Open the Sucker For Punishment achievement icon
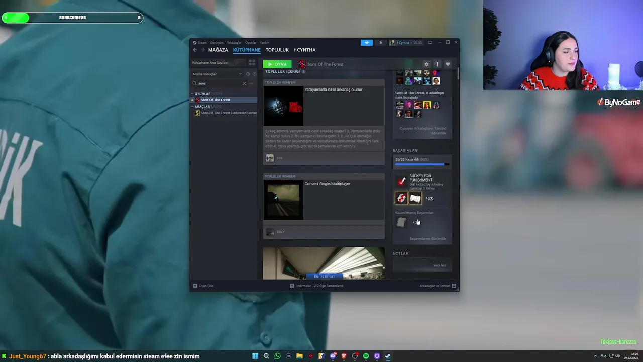This screenshot has width=643, height=362. point(401,182)
